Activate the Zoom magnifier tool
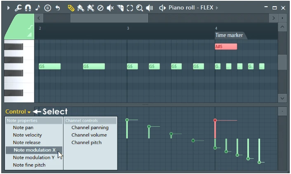Image resolution: width=291 pixels, height=174 pixels. point(140,8)
